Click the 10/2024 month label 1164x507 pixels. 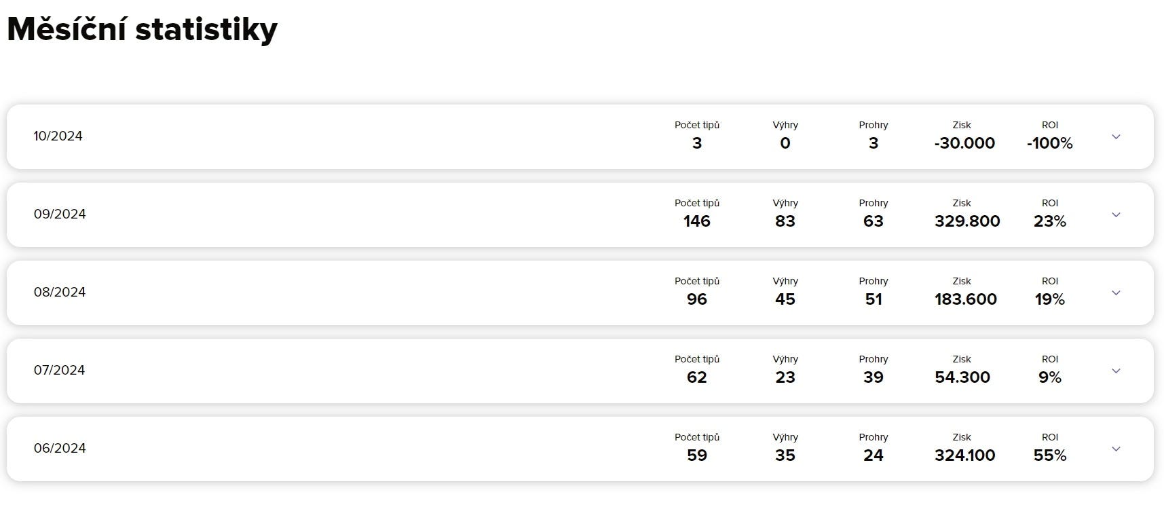click(x=58, y=136)
